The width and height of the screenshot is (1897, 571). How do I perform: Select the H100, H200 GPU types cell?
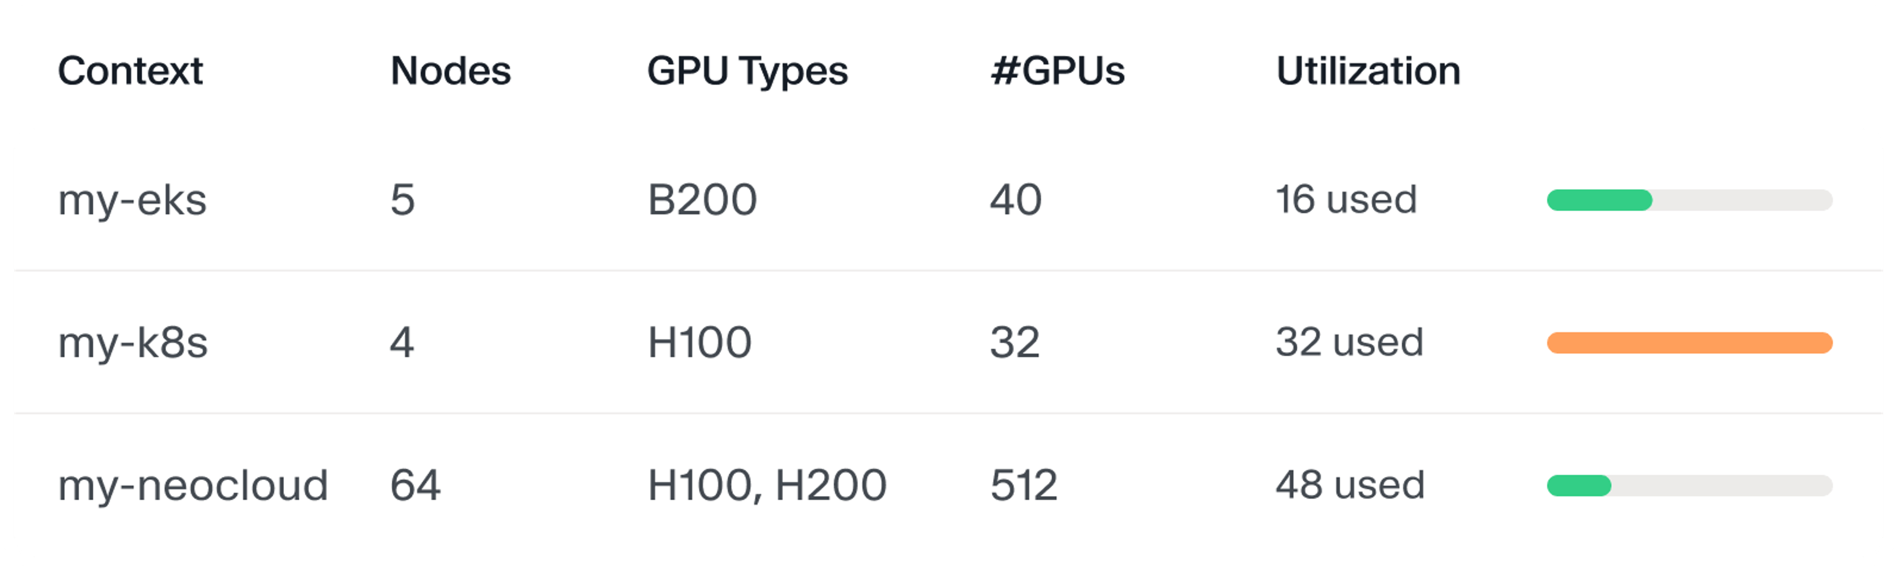[x=767, y=487]
